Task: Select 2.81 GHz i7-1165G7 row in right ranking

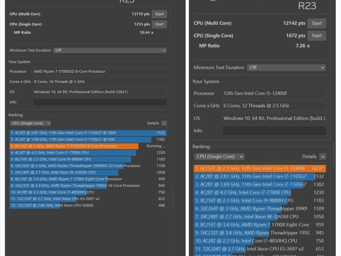Action: click(260, 176)
